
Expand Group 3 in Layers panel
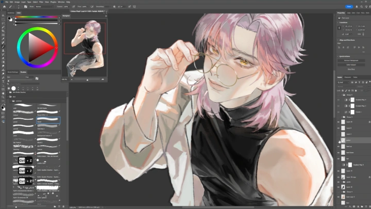(x=341, y=117)
